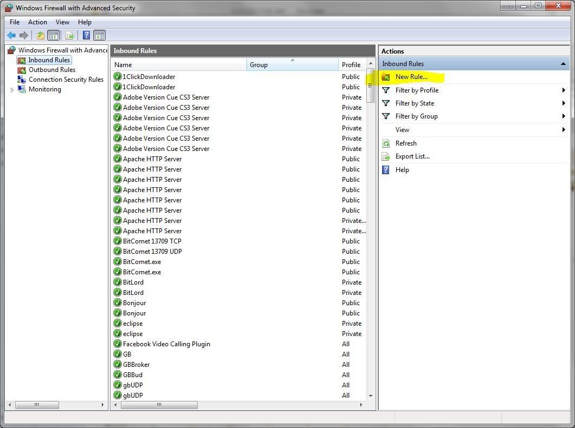Select the Facebook Video Calling Plugin rule

click(166, 344)
